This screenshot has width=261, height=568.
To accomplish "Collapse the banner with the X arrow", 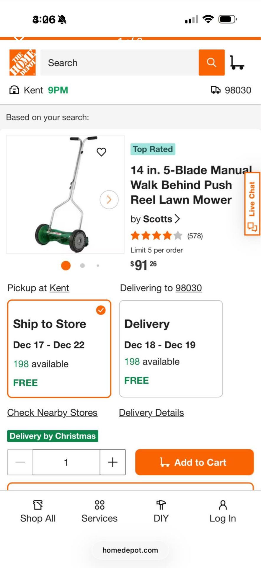I will click(x=18, y=38).
